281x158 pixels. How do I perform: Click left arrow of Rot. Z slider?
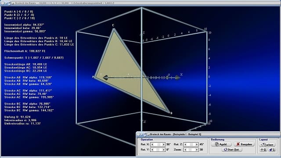[x=185, y=144]
